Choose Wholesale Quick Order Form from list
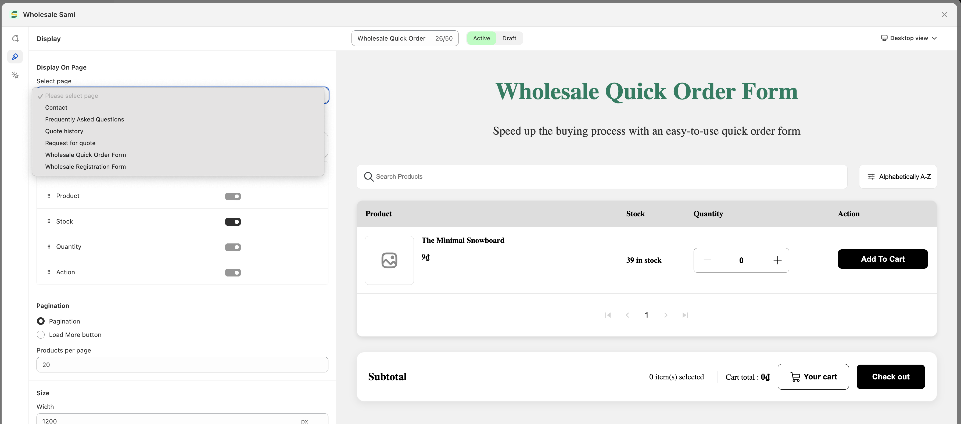The height and width of the screenshot is (424, 961). (x=85, y=155)
